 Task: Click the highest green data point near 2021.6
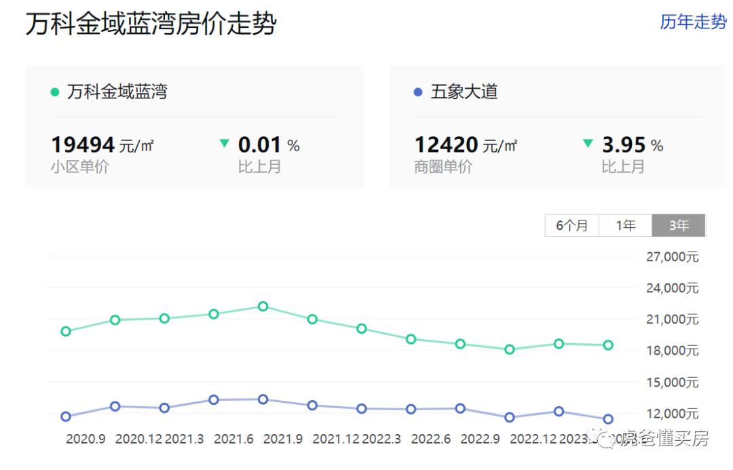[263, 307]
